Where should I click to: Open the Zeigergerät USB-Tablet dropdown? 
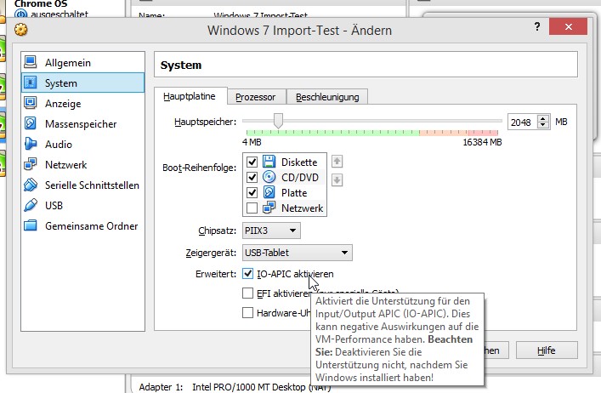(297, 253)
